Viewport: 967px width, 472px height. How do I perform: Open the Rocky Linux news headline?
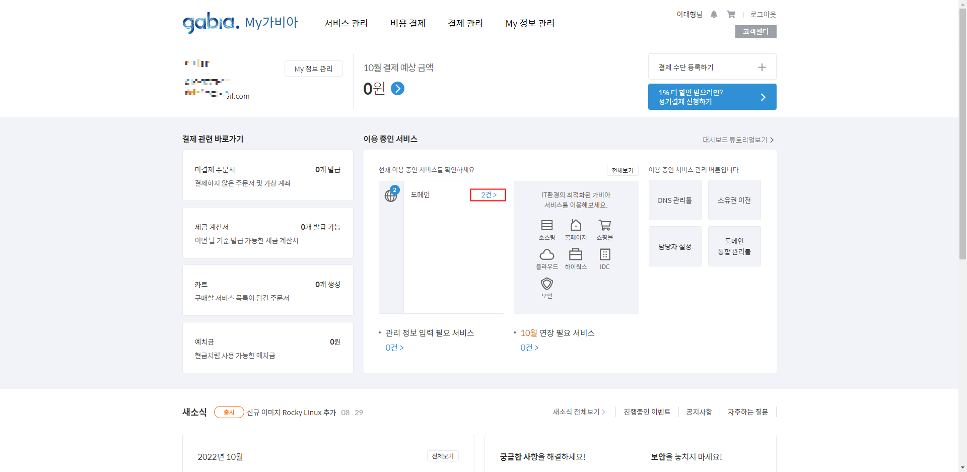(291, 413)
